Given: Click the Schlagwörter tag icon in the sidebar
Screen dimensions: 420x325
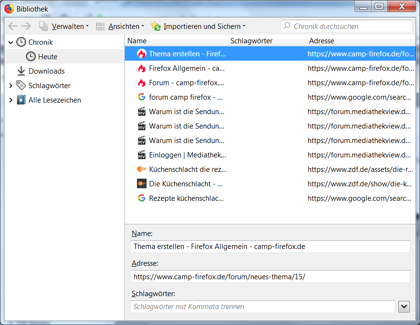Looking at the screenshot, I should [x=21, y=86].
